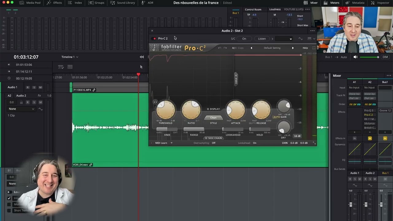Open the Effects panel
The width and height of the screenshot is (393, 221).
[x=54, y=3]
